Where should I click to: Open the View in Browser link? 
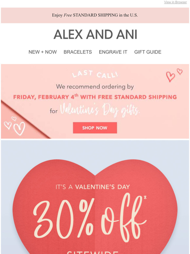(x=175, y=2)
